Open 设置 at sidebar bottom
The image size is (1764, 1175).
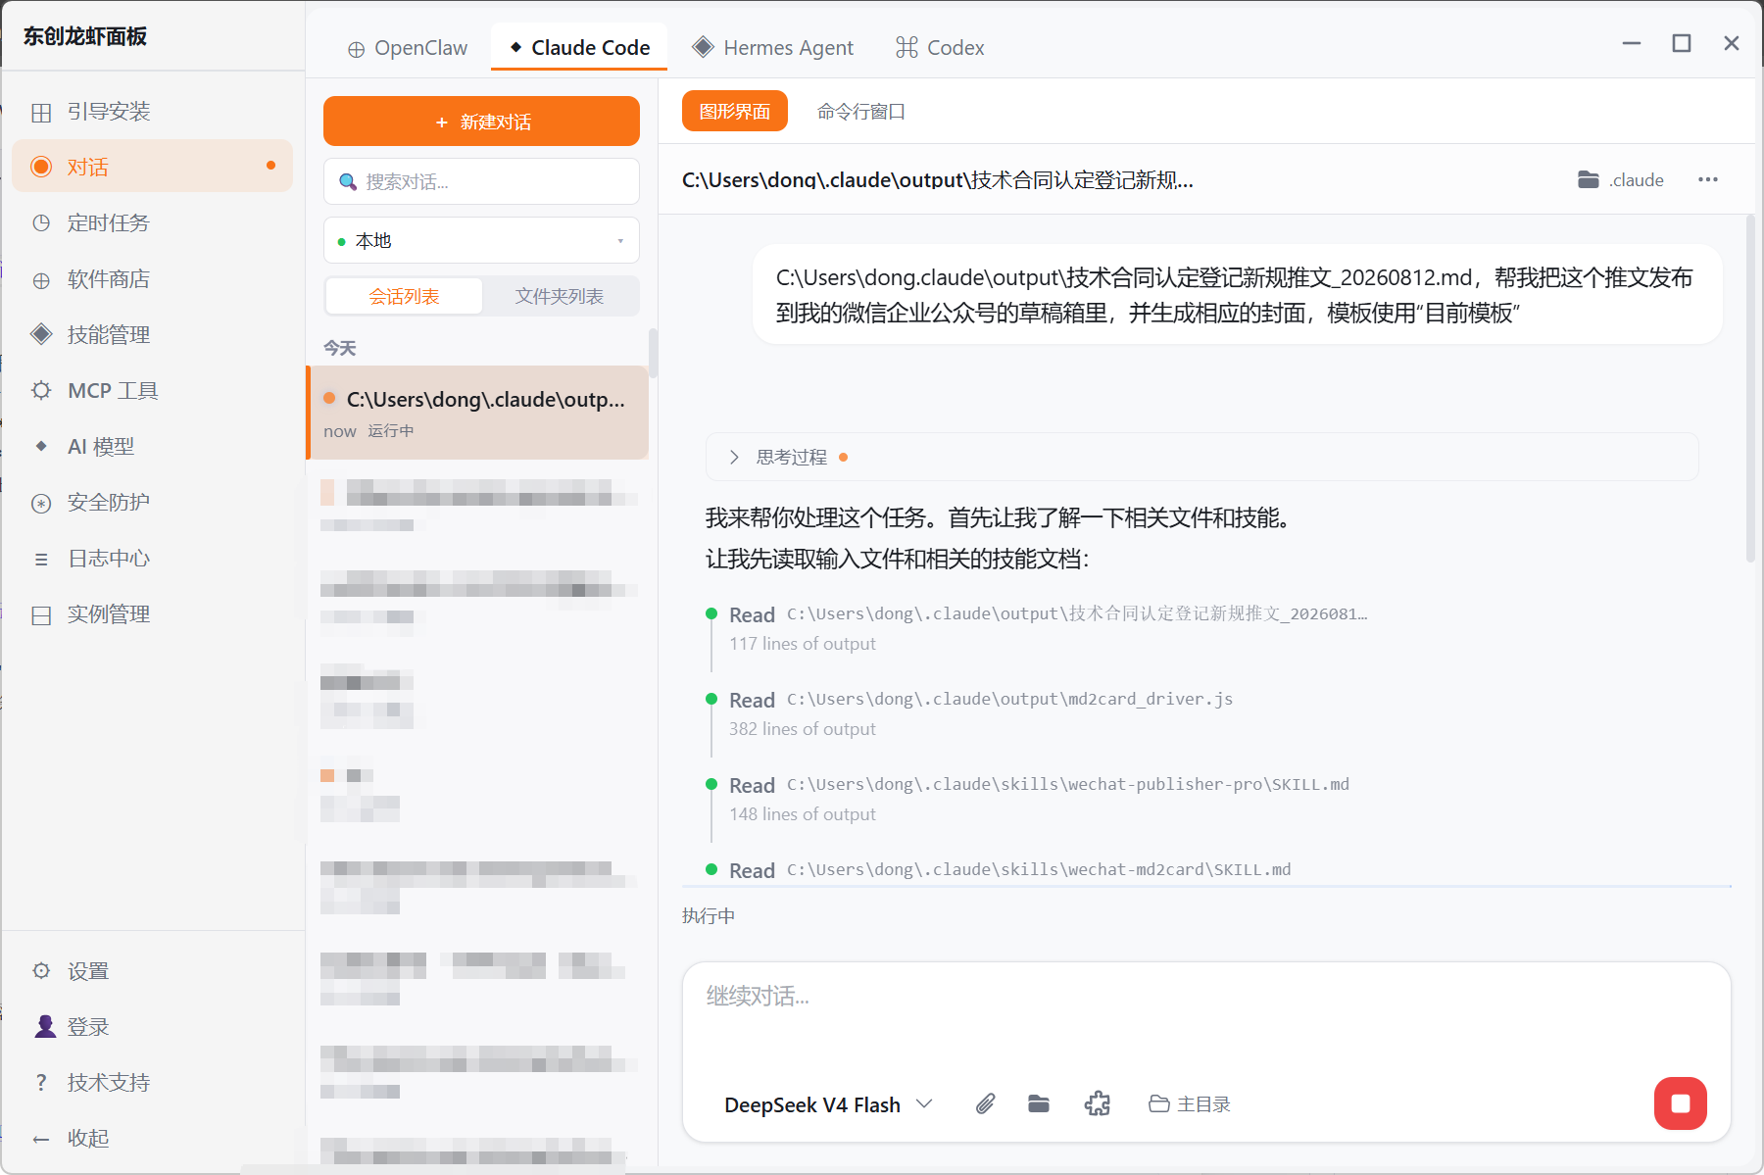tap(152, 971)
